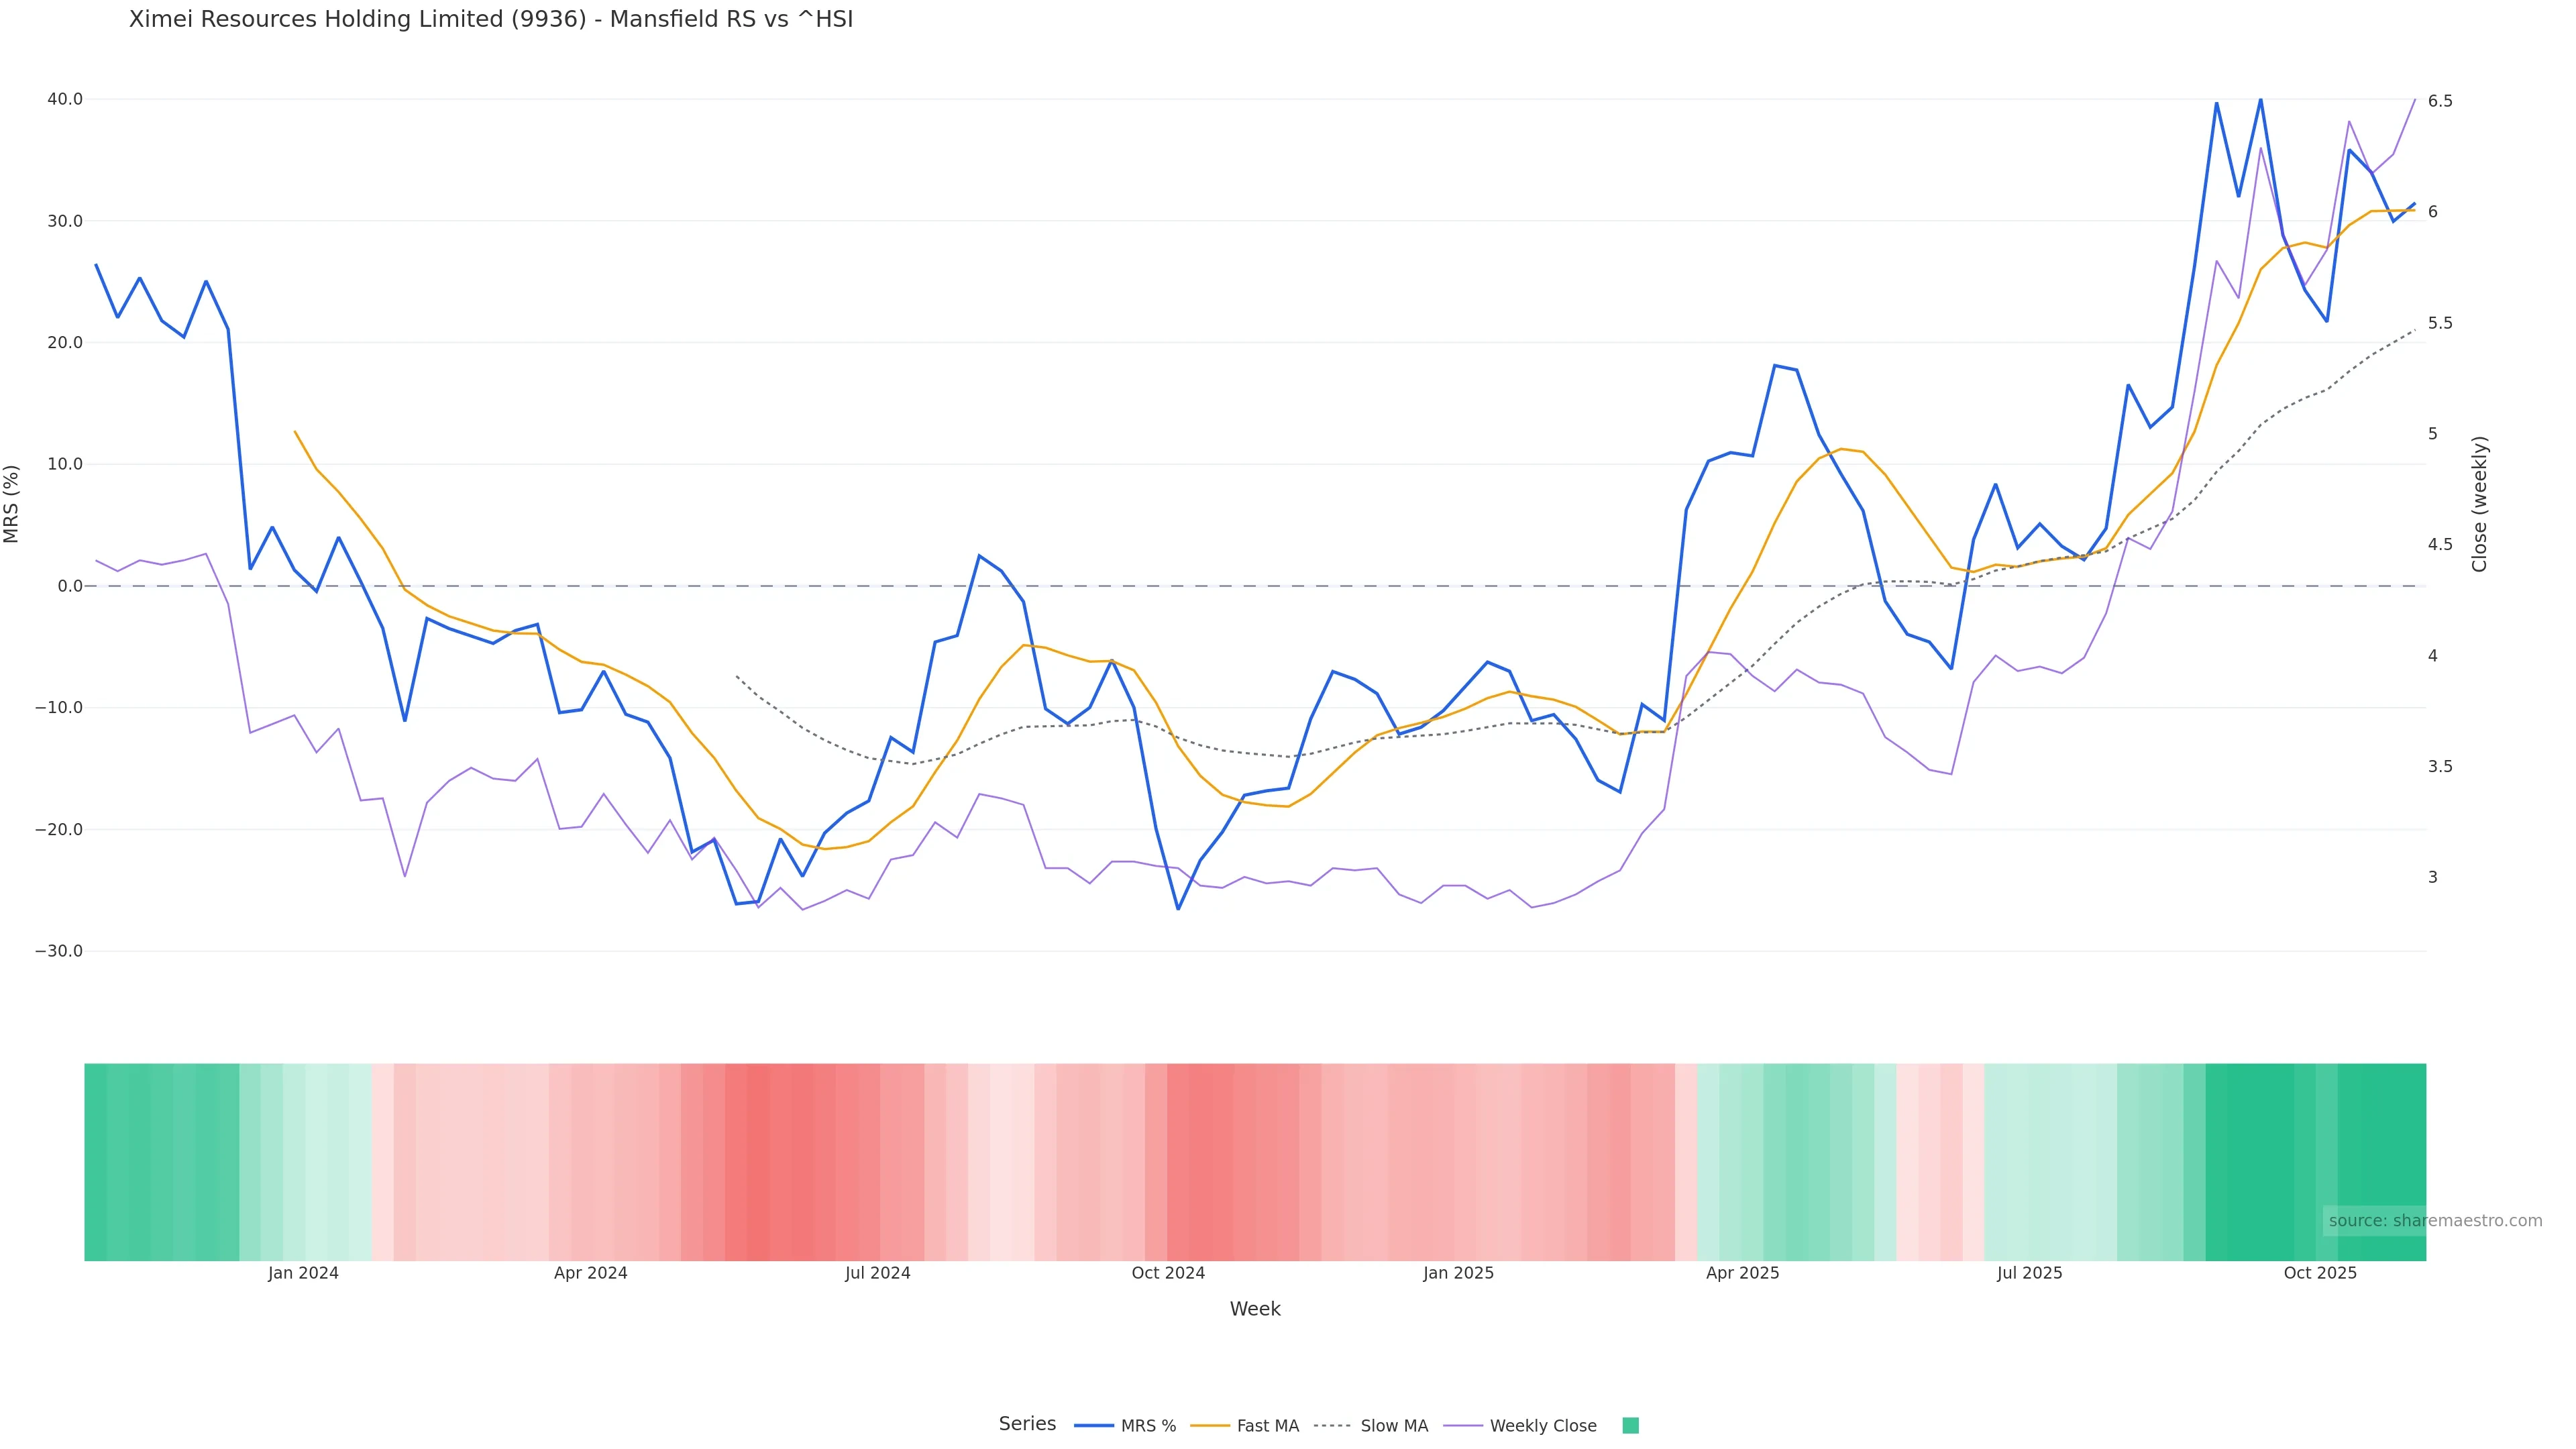Click the orange Fast MA legend line icon
Image resolution: width=2576 pixels, height=1449 pixels.
[x=1210, y=1426]
